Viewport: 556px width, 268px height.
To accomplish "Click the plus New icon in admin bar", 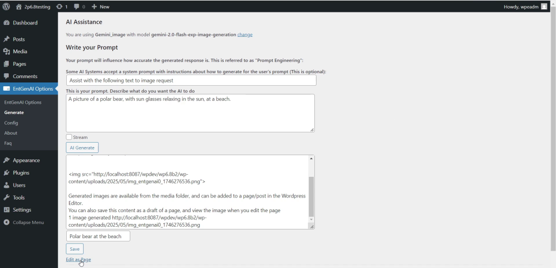I will (x=94, y=7).
